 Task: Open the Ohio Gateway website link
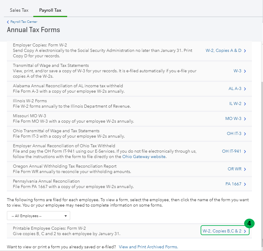point(144,157)
